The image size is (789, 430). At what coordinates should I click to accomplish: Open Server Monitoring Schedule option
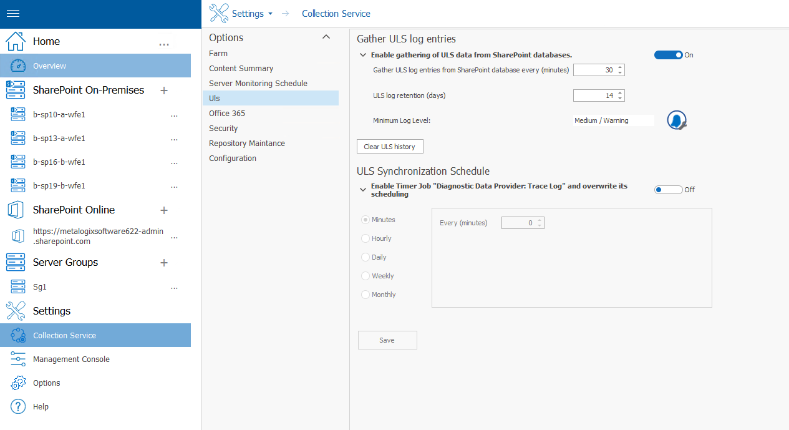pyautogui.click(x=258, y=84)
